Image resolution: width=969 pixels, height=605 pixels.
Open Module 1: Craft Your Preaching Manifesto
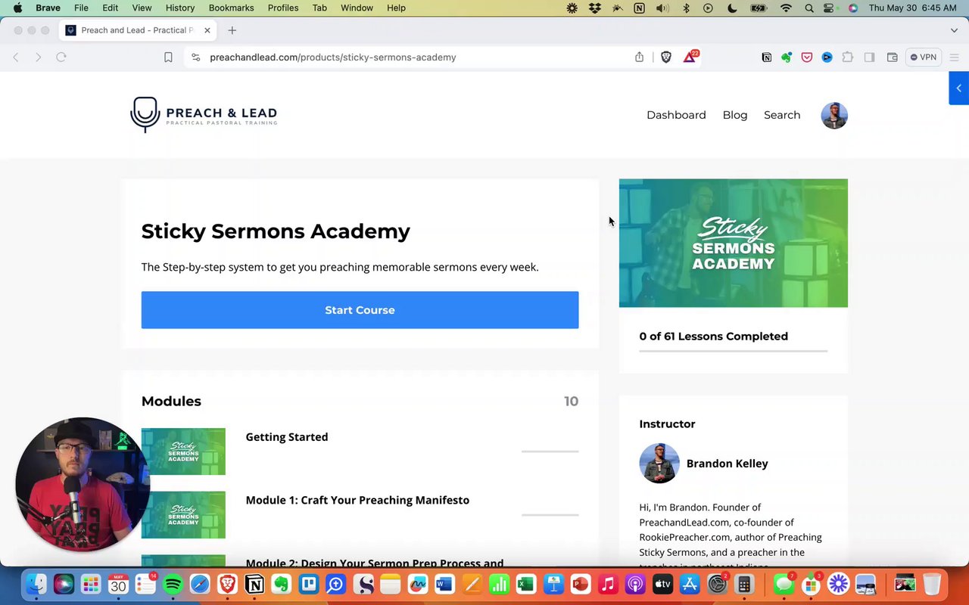click(357, 500)
